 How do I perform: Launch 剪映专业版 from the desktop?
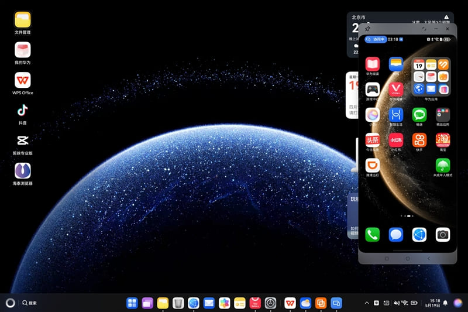click(x=22, y=141)
